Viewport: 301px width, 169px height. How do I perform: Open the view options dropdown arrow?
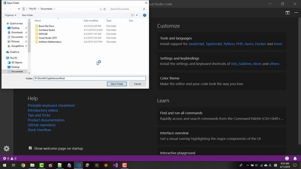[137, 15]
